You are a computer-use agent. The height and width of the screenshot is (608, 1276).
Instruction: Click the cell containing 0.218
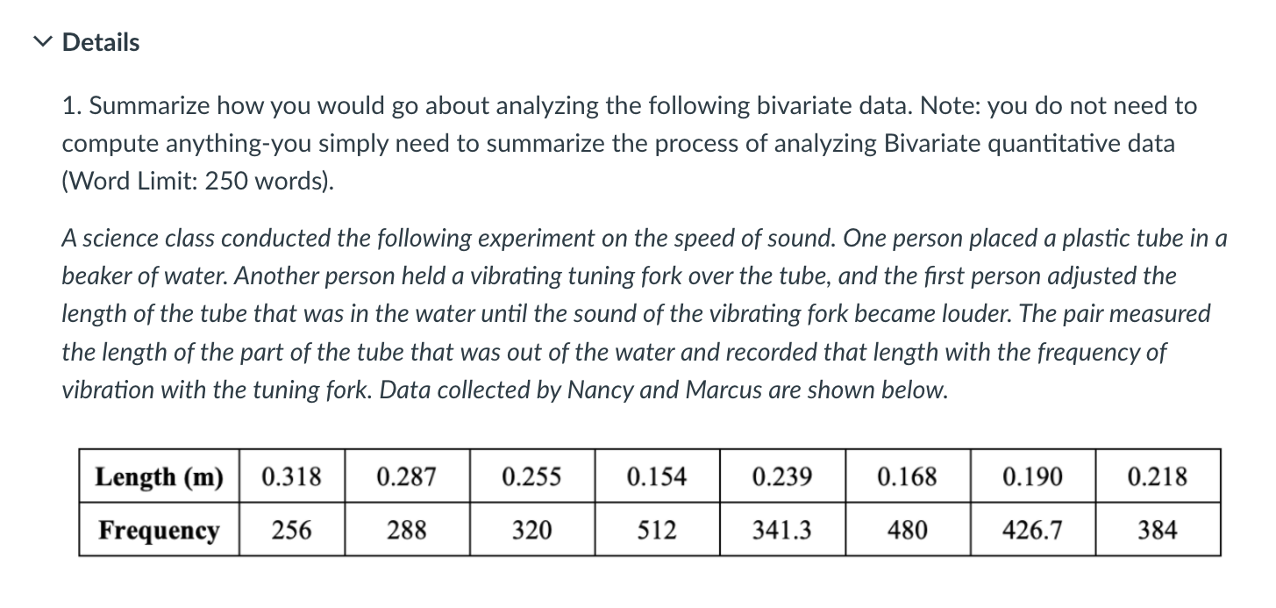1157,478
